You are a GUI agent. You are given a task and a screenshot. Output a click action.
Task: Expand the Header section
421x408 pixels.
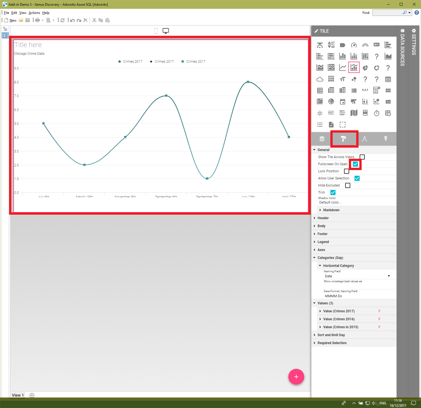354,218
